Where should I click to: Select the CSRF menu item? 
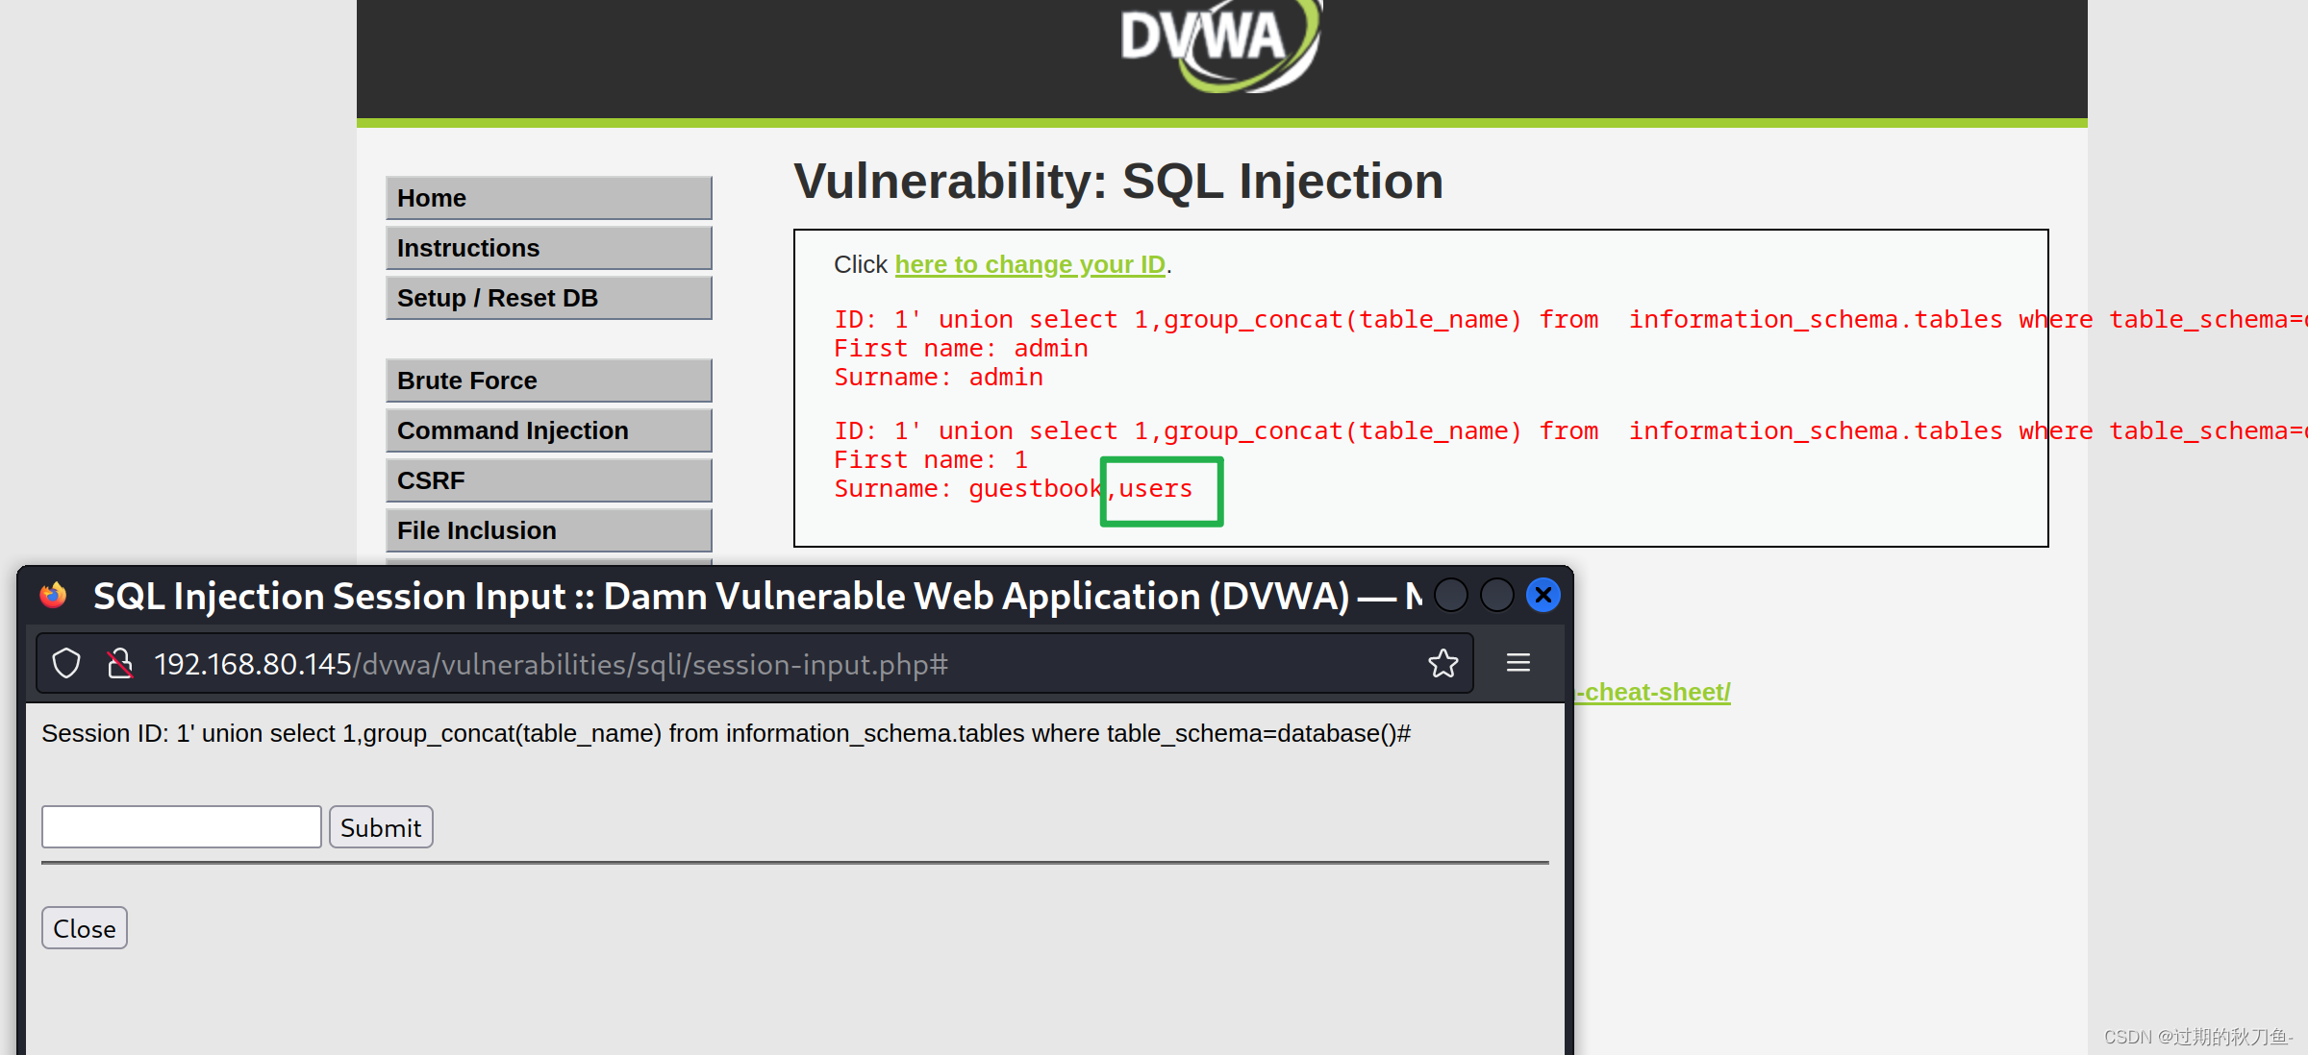(549, 480)
